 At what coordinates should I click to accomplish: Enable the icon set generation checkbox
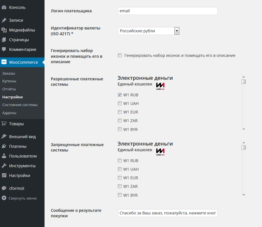[120, 55]
